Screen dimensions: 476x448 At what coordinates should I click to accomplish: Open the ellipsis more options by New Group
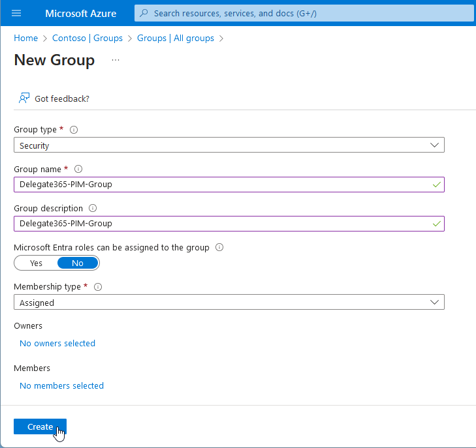pyautogui.click(x=116, y=60)
